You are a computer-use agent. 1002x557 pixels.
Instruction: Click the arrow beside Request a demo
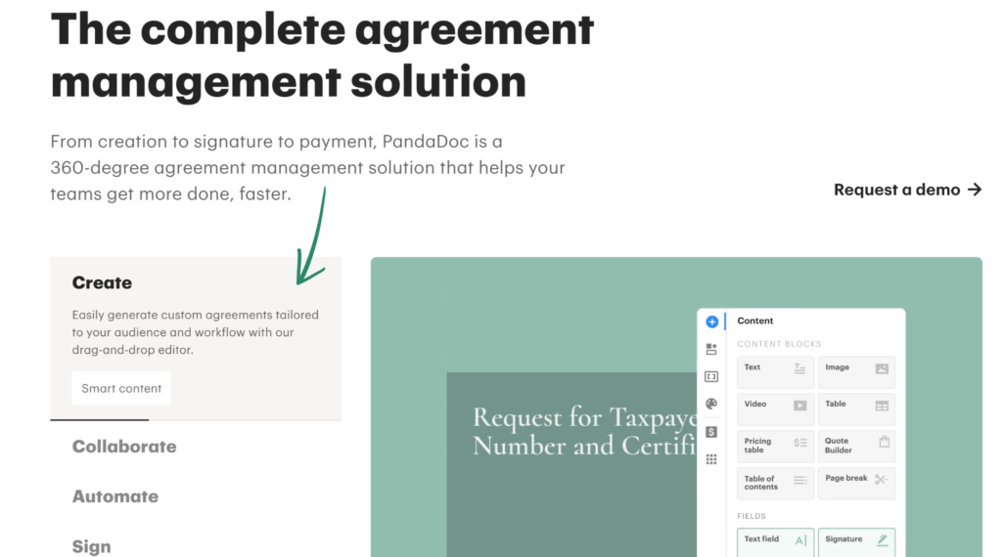click(x=975, y=190)
